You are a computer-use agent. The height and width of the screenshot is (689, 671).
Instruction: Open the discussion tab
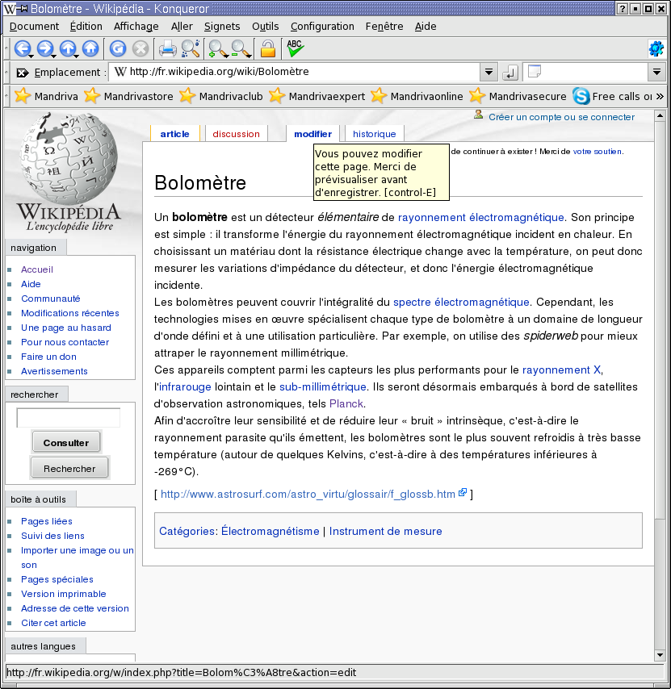[x=236, y=134]
